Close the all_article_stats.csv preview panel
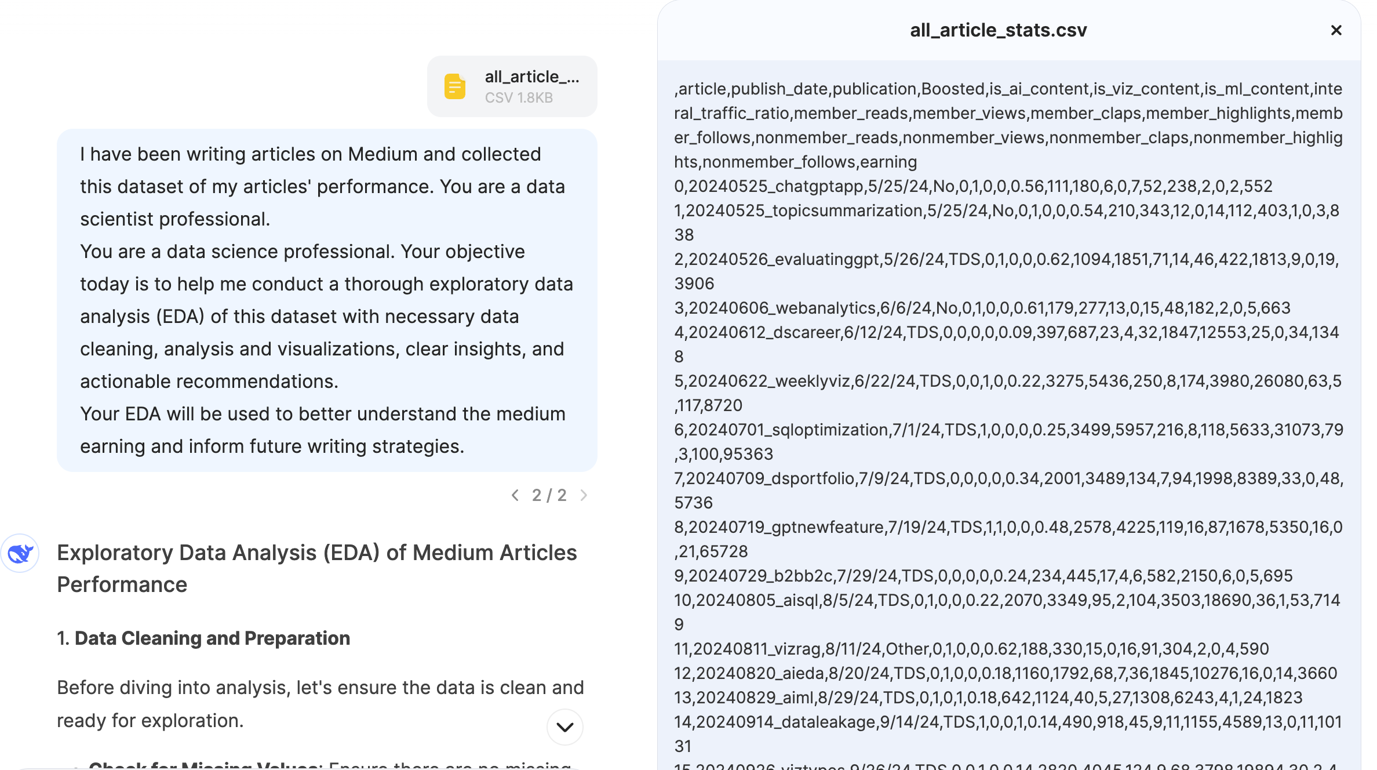This screenshot has height=770, width=1377. [1336, 30]
